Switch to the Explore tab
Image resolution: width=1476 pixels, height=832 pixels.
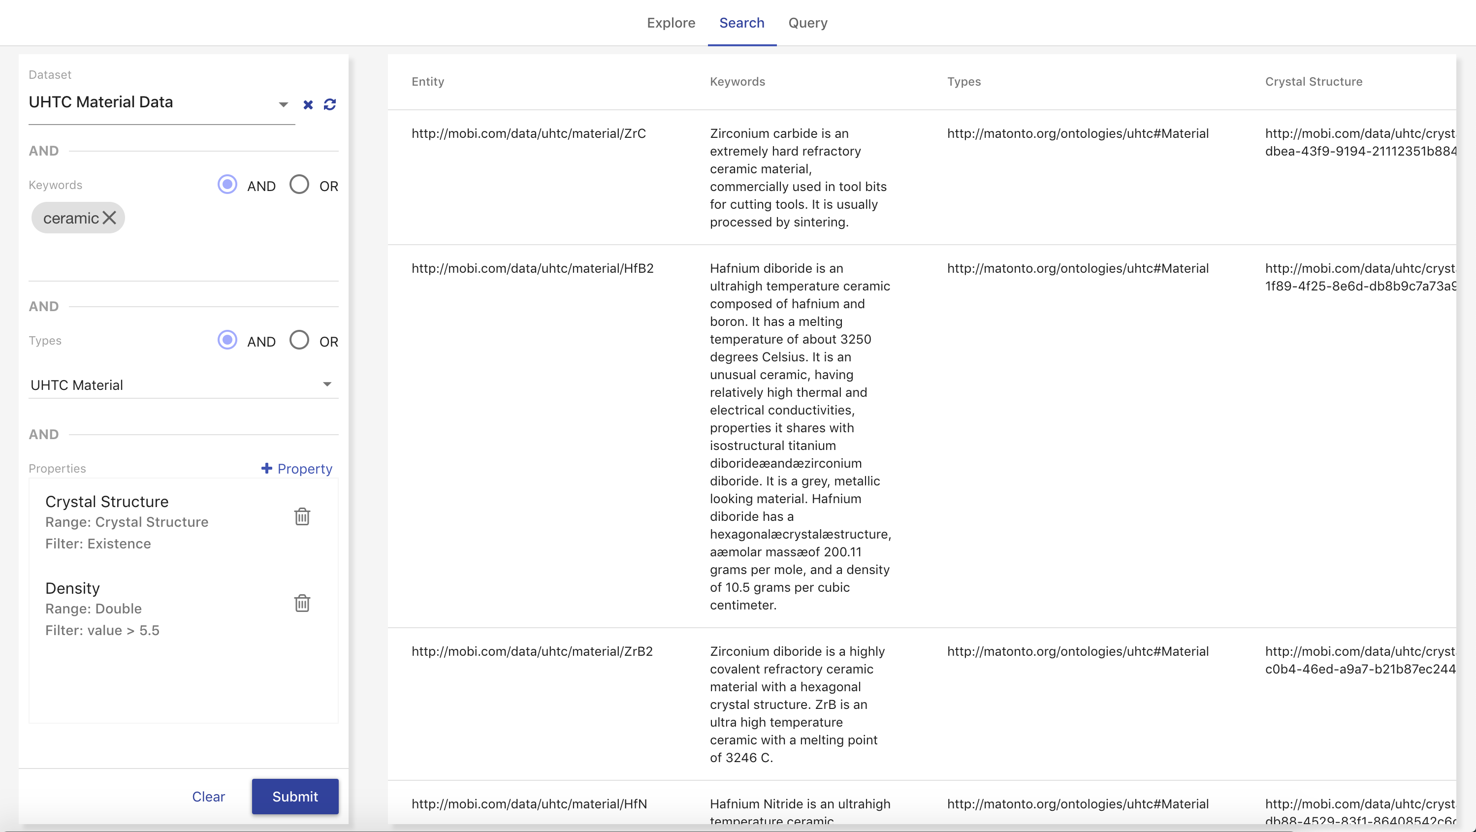click(x=671, y=23)
